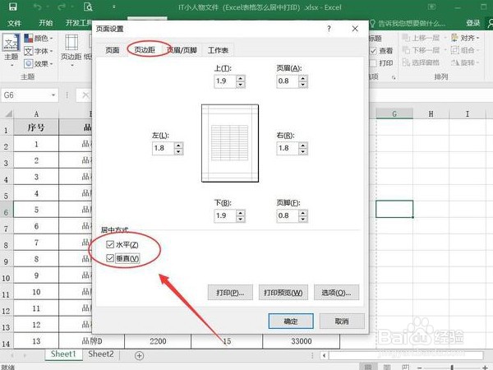Increase Right (右) margin up arrow

coord(302,146)
